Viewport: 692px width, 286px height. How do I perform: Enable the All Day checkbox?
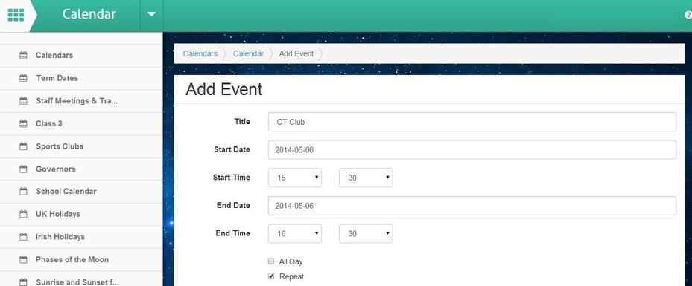click(271, 261)
